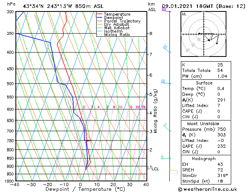Click the wind barb at 500 hPa
The height and width of the screenshot is (192, 249).
166,82
